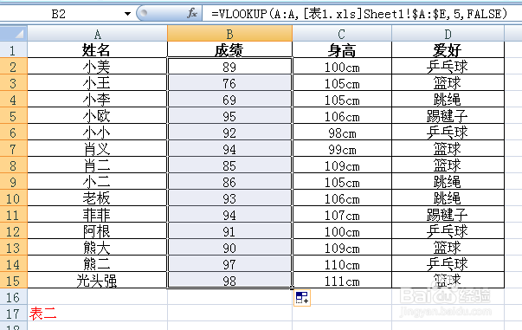Viewport: 522px width, 330px height.
Task: Select score cell 85
Action: pos(229,165)
